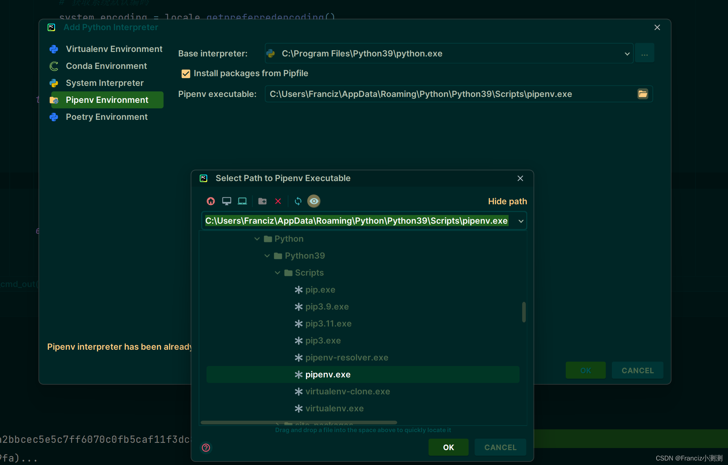This screenshot has width=728, height=465.
Task: Refresh the file tree
Action: [297, 201]
